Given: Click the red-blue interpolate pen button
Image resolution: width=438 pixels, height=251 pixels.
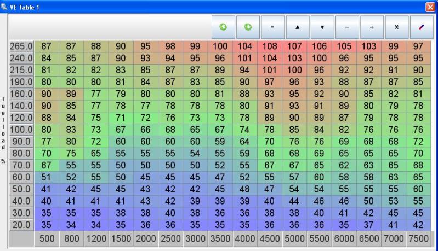Looking at the screenshot, I should 422,27.
